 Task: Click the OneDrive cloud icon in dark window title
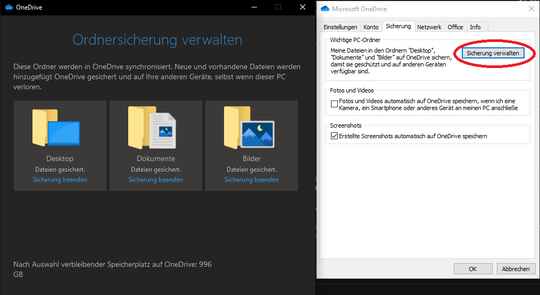coord(9,7)
